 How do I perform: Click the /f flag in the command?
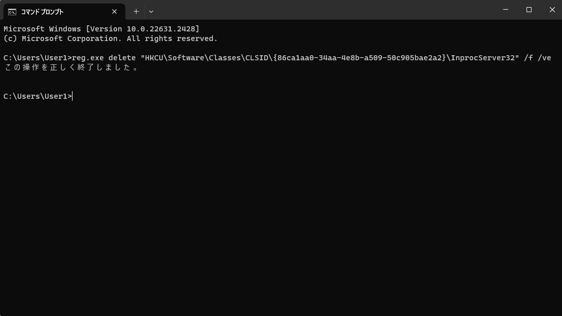tap(529, 58)
